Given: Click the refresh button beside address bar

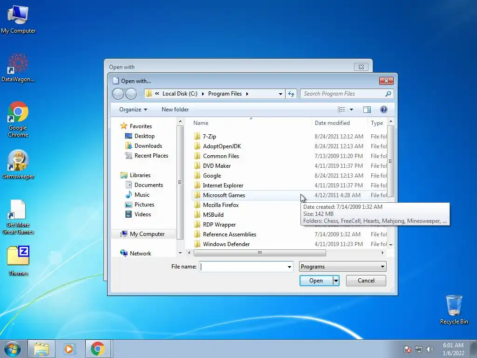Looking at the screenshot, I should (291, 94).
